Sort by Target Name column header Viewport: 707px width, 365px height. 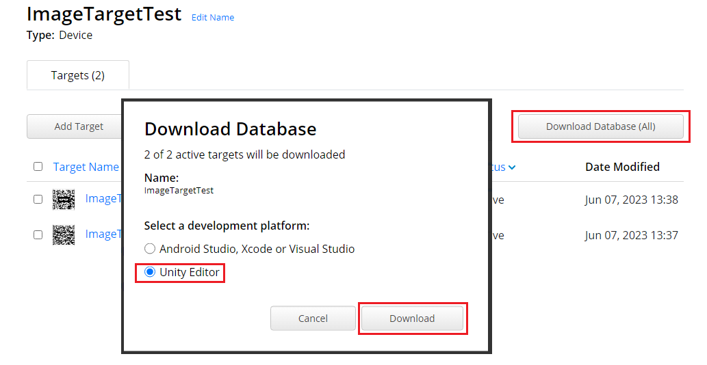pyautogui.click(x=86, y=167)
